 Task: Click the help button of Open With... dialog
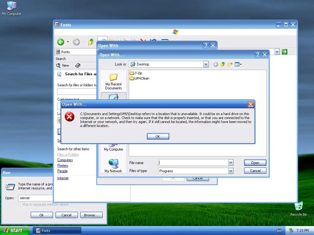pos(258,54)
